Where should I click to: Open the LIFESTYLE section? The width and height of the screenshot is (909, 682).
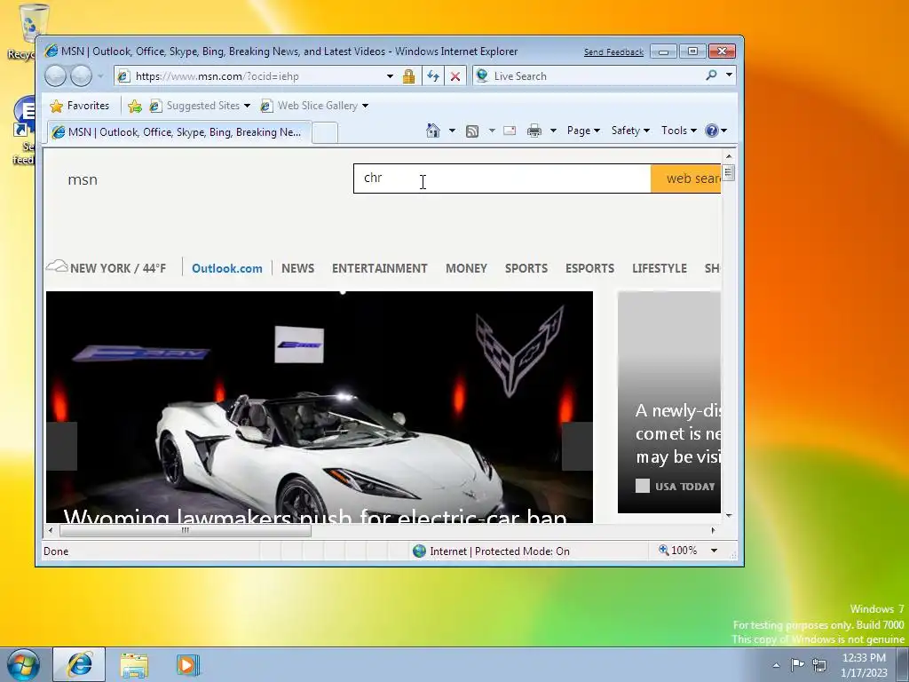[660, 268]
